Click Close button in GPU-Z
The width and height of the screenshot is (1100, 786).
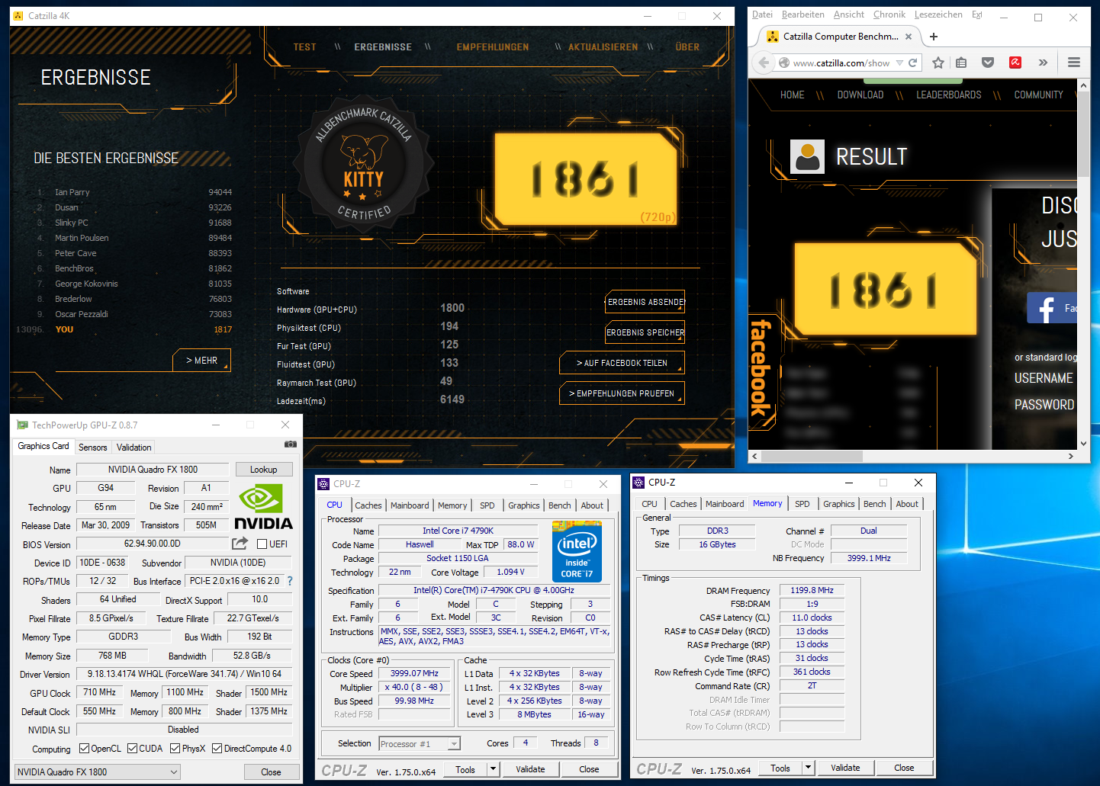[x=271, y=772]
